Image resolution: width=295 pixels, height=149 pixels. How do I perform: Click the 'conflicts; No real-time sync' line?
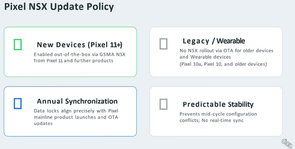tap(212, 120)
